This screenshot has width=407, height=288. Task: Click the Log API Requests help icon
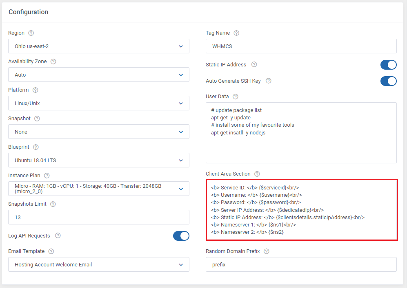pos(58,235)
